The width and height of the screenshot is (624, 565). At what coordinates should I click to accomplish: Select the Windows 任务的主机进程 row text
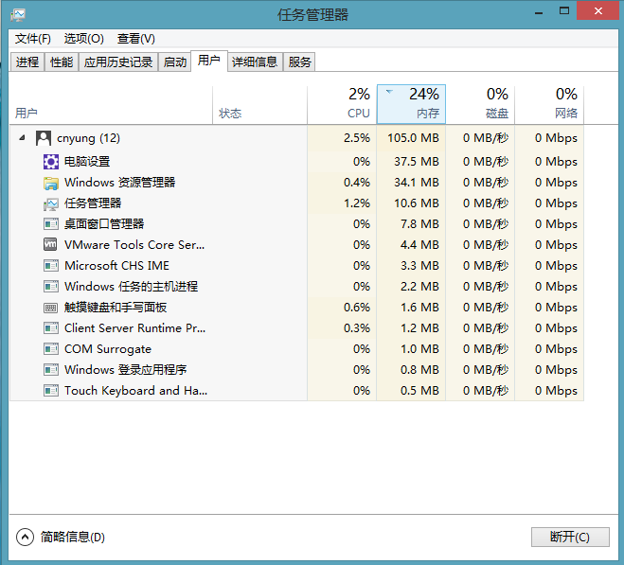point(132,287)
